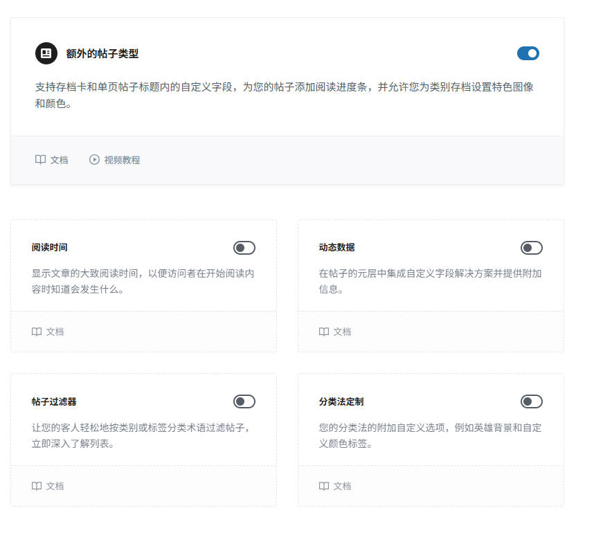Click the book icon next to 文档 under 额外的帖子类型
The height and width of the screenshot is (533, 594).
pyautogui.click(x=40, y=159)
